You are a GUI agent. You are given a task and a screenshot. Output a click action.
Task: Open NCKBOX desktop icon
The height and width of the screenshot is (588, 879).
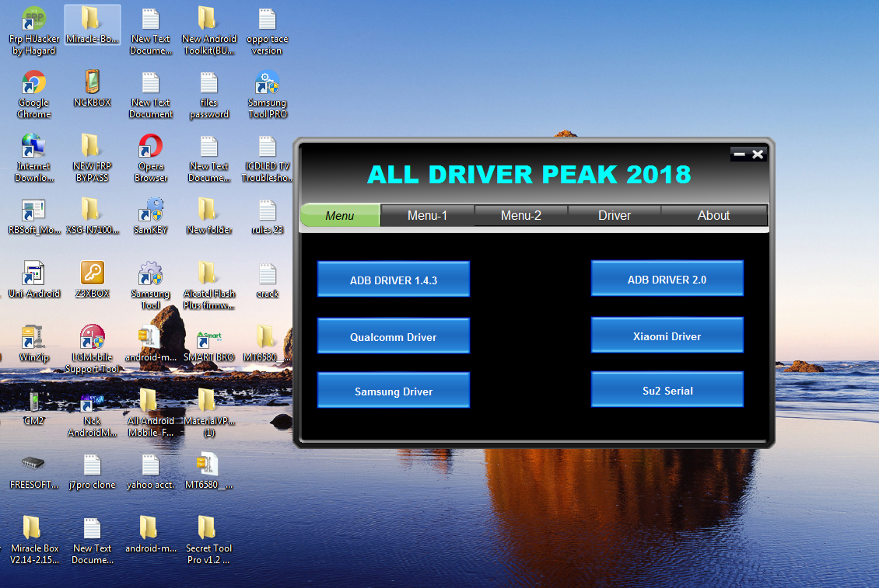(x=92, y=89)
